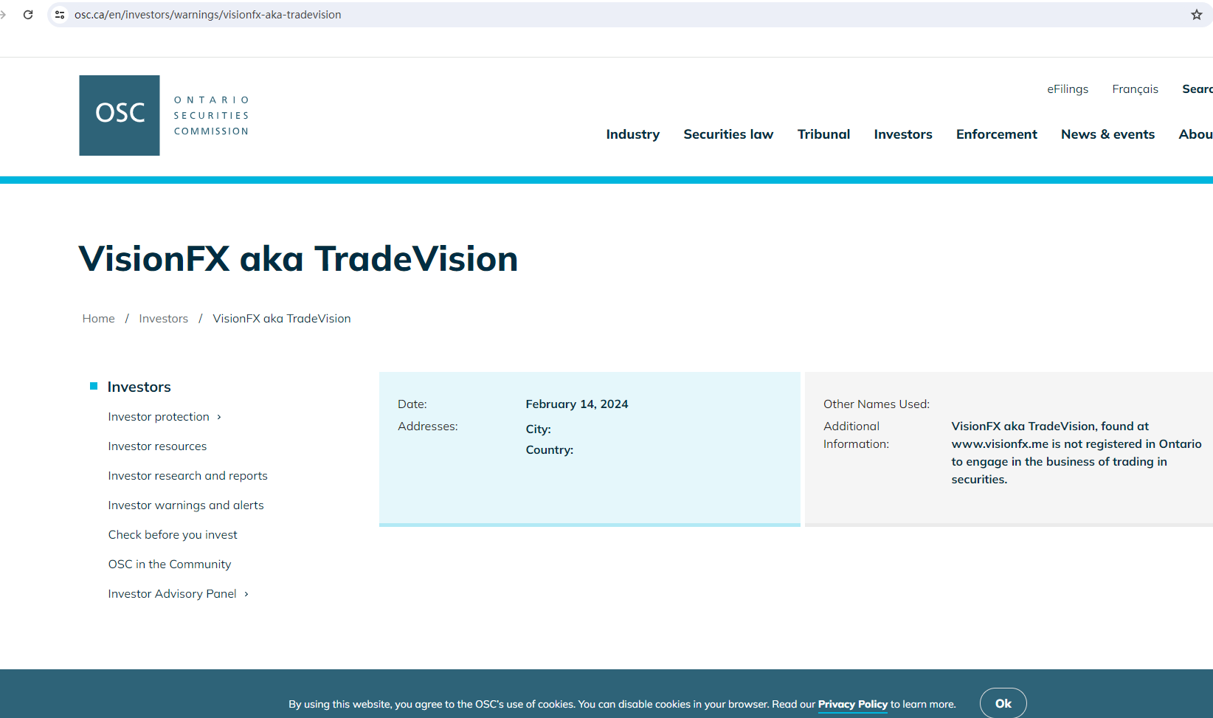
Task: Click the Home breadcrumb link
Action: (99, 319)
